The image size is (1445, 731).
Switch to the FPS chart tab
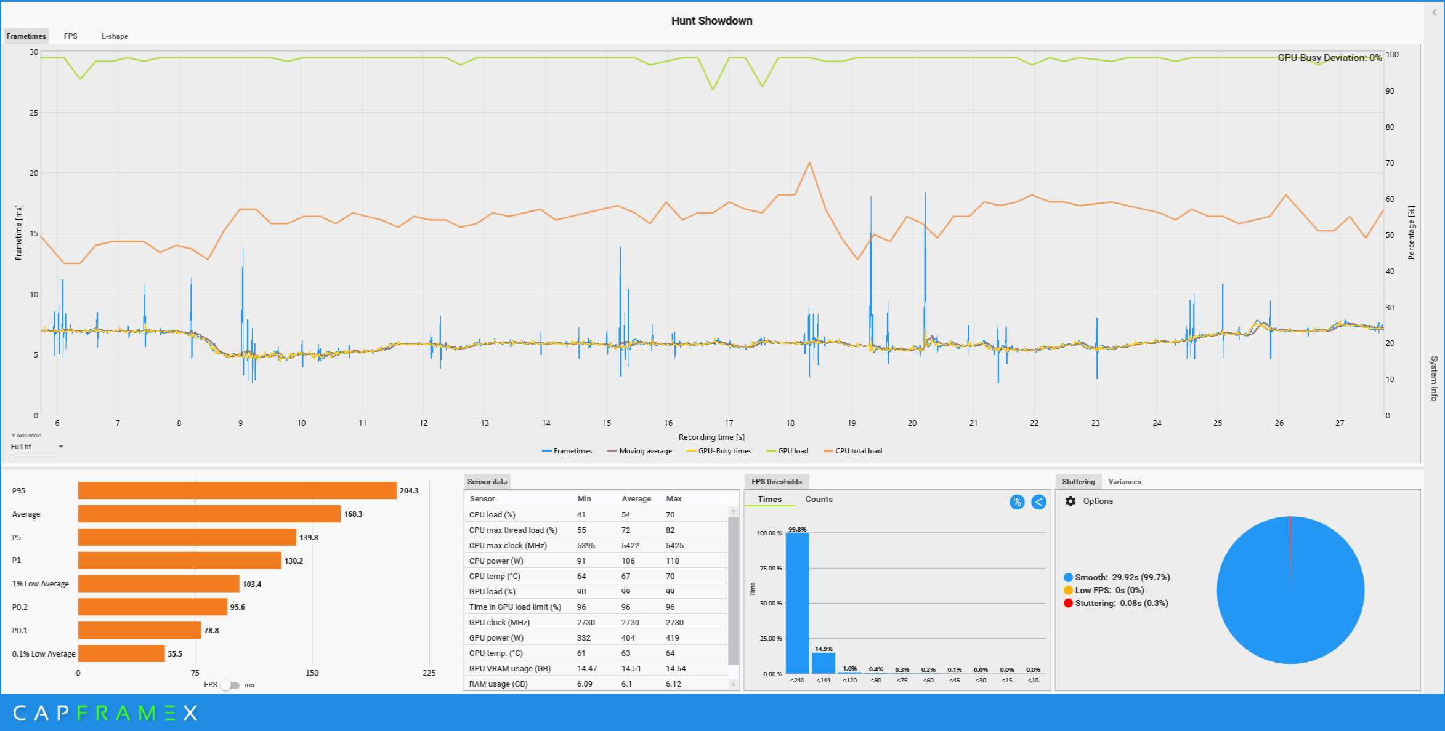coord(71,36)
